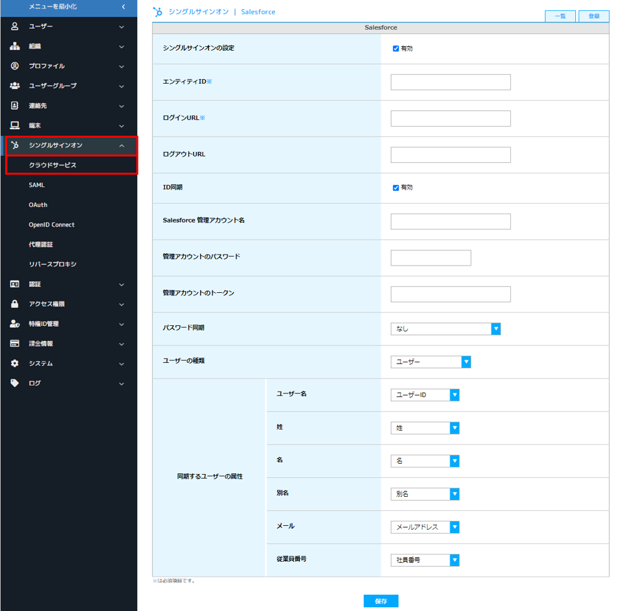Open the ユーザー名 attribute dropdown
624x611 pixels.
[425, 395]
